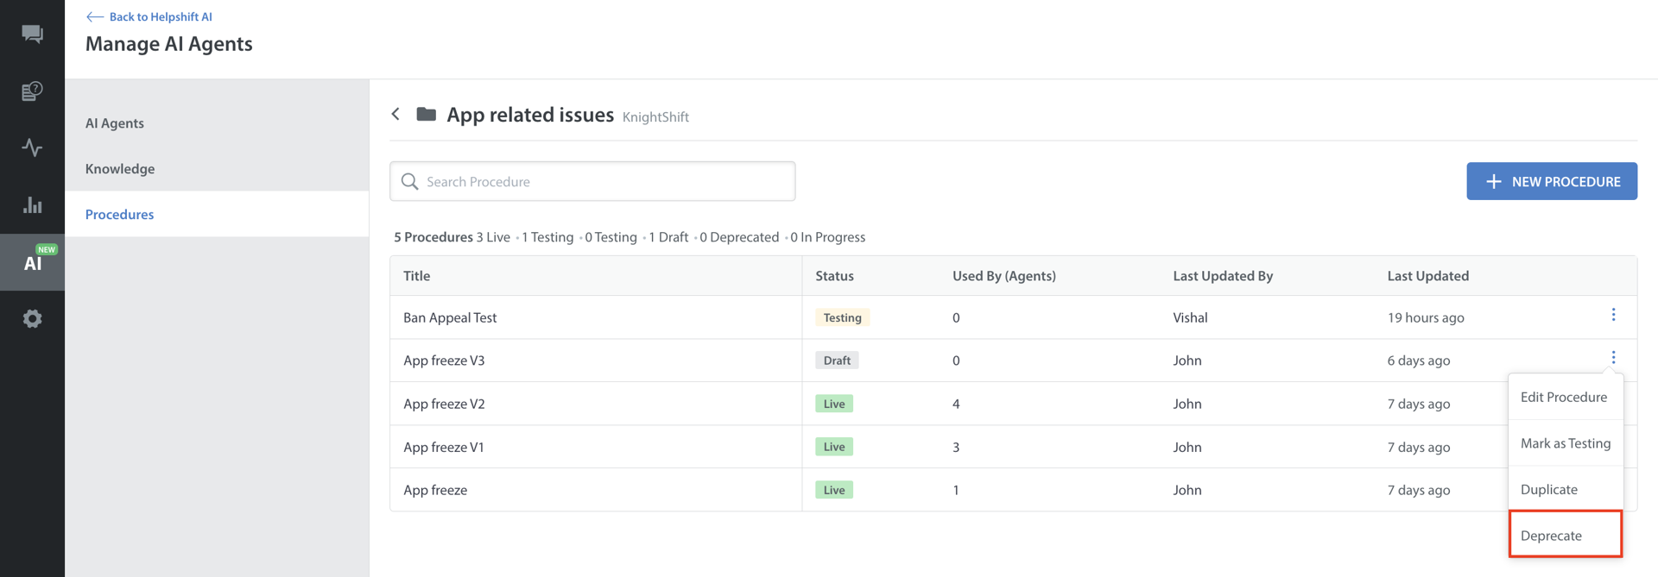1658x577 pixels.
Task: Open the activity pulse icon in sidebar
Action: point(32,147)
